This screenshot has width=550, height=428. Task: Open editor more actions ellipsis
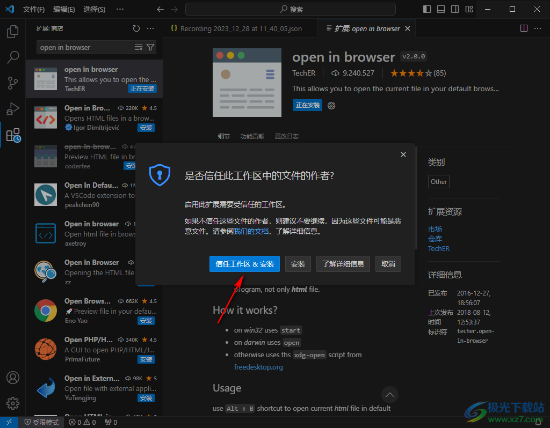click(538, 28)
